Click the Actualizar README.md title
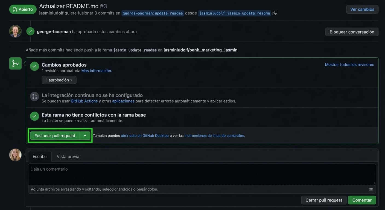Image resolution: width=385 pixels, height=210 pixels. coord(69,6)
